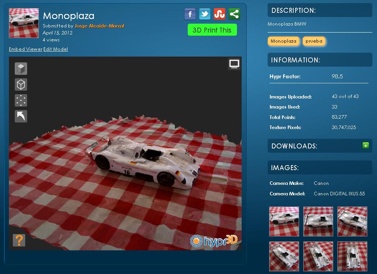The height and width of the screenshot is (274, 377).
Task: Open viewer help question mark
Action: pyautogui.click(x=19, y=240)
